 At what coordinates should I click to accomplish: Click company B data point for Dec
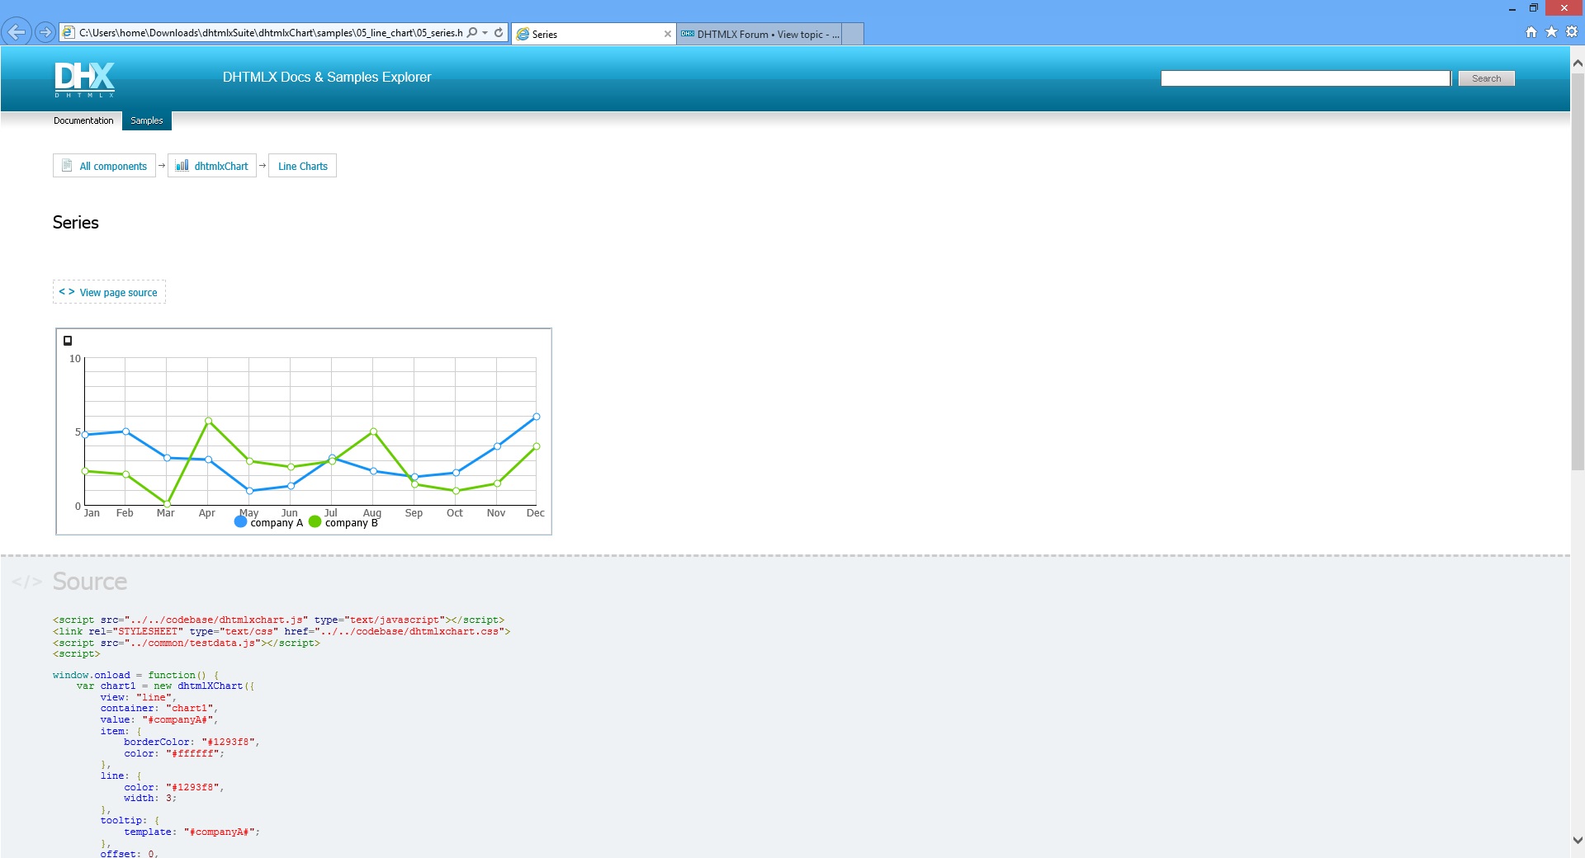click(537, 446)
